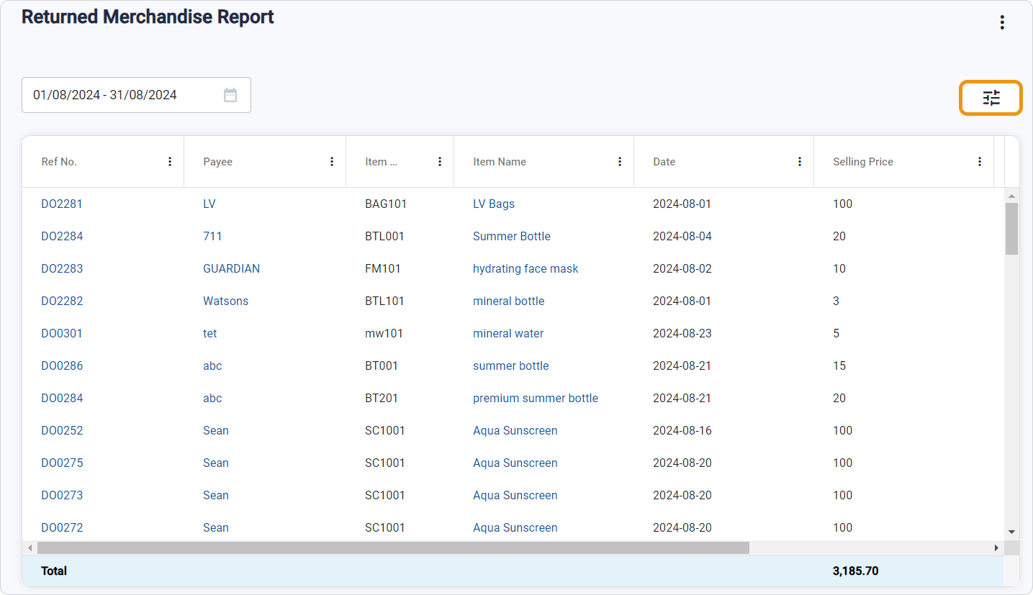
Task: Open Payee column menu dots
Action: (x=332, y=162)
